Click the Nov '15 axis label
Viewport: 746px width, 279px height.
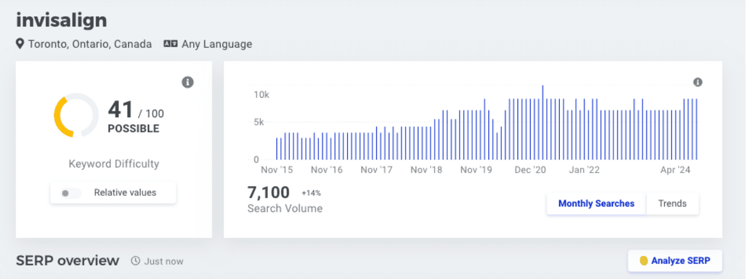[277, 170]
